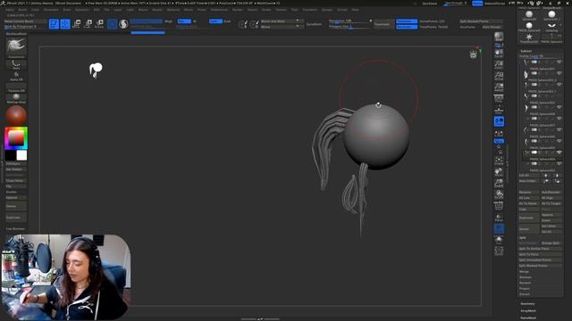
Task: Switch to the Rotate transform tool
Action: pyautogui.click(x=99, y=24)
